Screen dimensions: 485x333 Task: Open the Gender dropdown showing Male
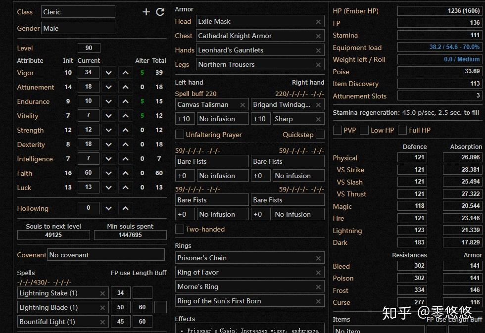pos(78,28)
